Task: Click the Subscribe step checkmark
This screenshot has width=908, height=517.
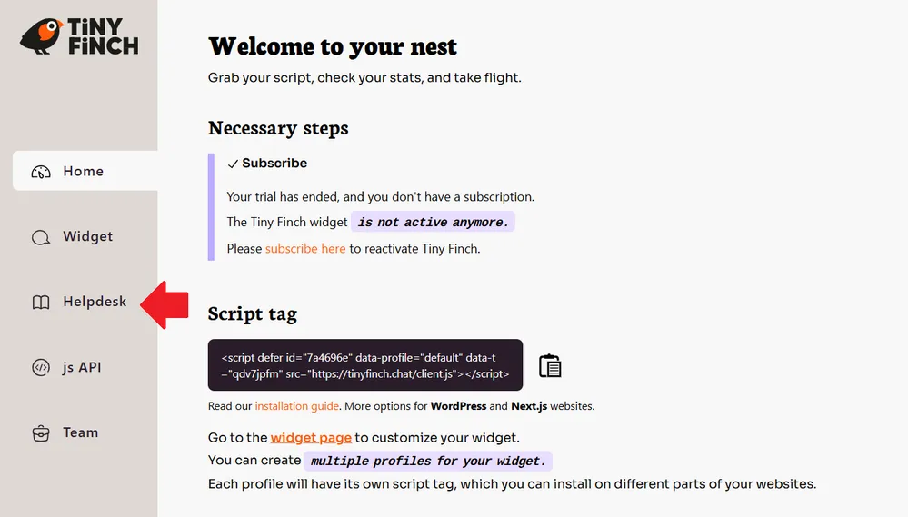Action: (x=234, y=164)
